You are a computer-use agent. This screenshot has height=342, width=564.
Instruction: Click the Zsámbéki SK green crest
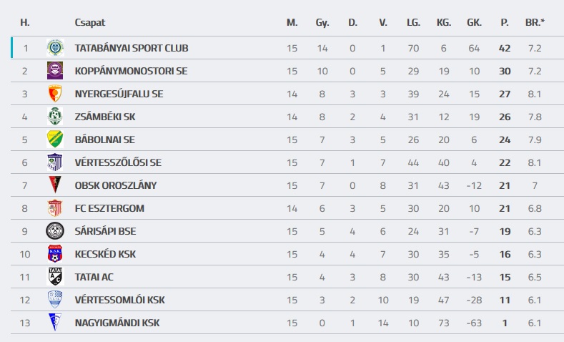click(55, 117)
